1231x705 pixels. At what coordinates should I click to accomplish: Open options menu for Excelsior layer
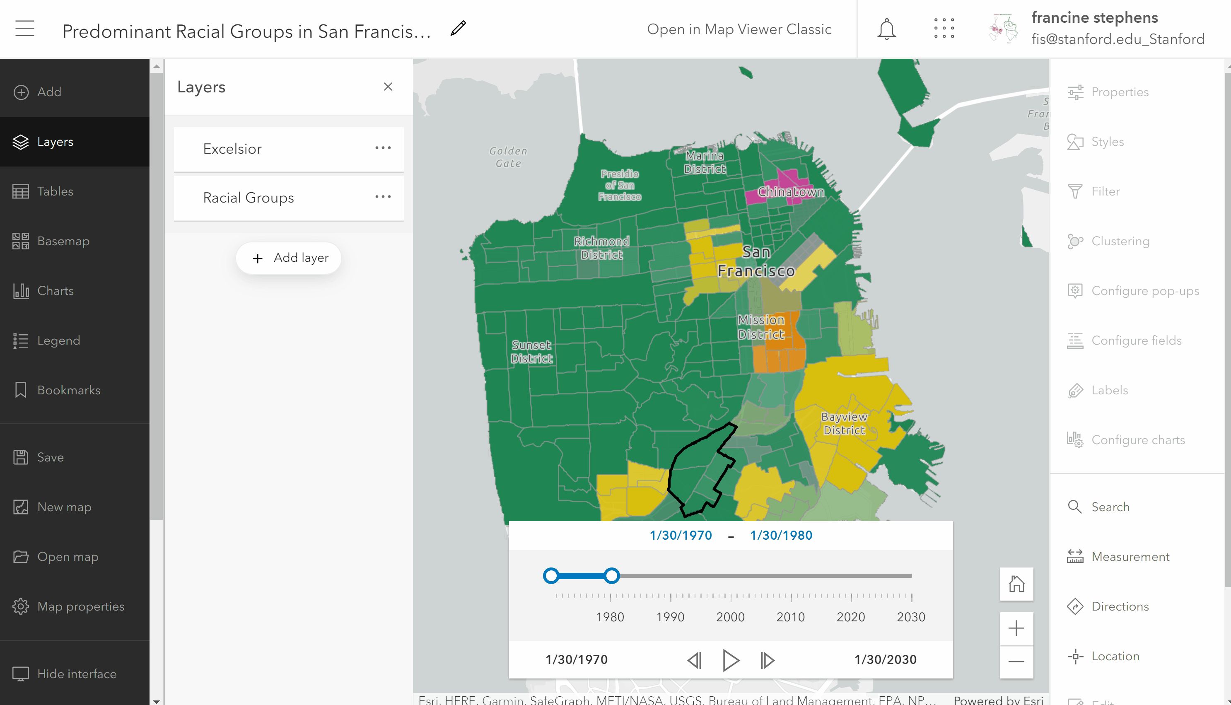pos(383,148)
